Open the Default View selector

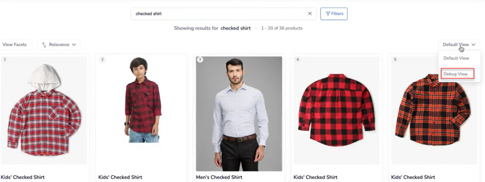pyautogui.click(x=459, y=44)
